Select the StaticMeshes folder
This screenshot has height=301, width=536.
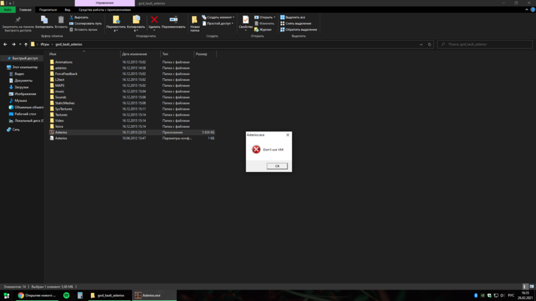tap(64, 103)
